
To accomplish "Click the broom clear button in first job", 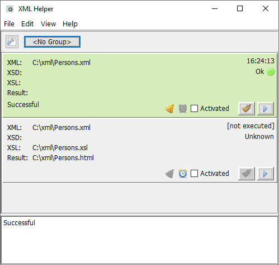I will point(247,109).
